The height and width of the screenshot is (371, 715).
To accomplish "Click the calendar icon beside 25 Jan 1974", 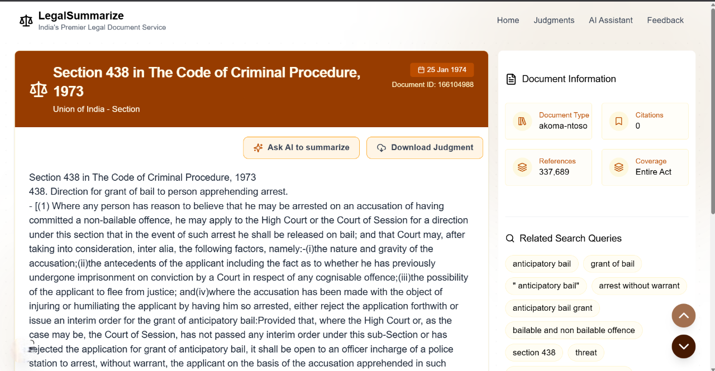I will 421,70.
